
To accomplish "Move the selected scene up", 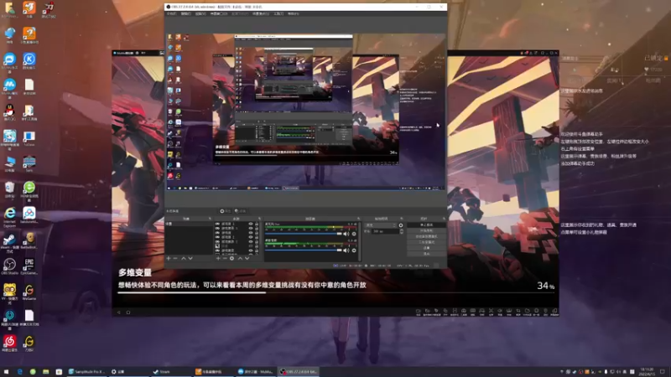I will point(184,258).
